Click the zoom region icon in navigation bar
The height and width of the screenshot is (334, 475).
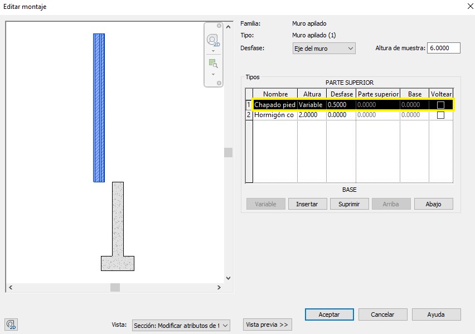pos(213,63)
